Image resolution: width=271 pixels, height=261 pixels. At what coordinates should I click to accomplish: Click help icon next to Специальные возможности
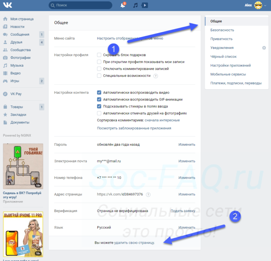coord(156,76)
